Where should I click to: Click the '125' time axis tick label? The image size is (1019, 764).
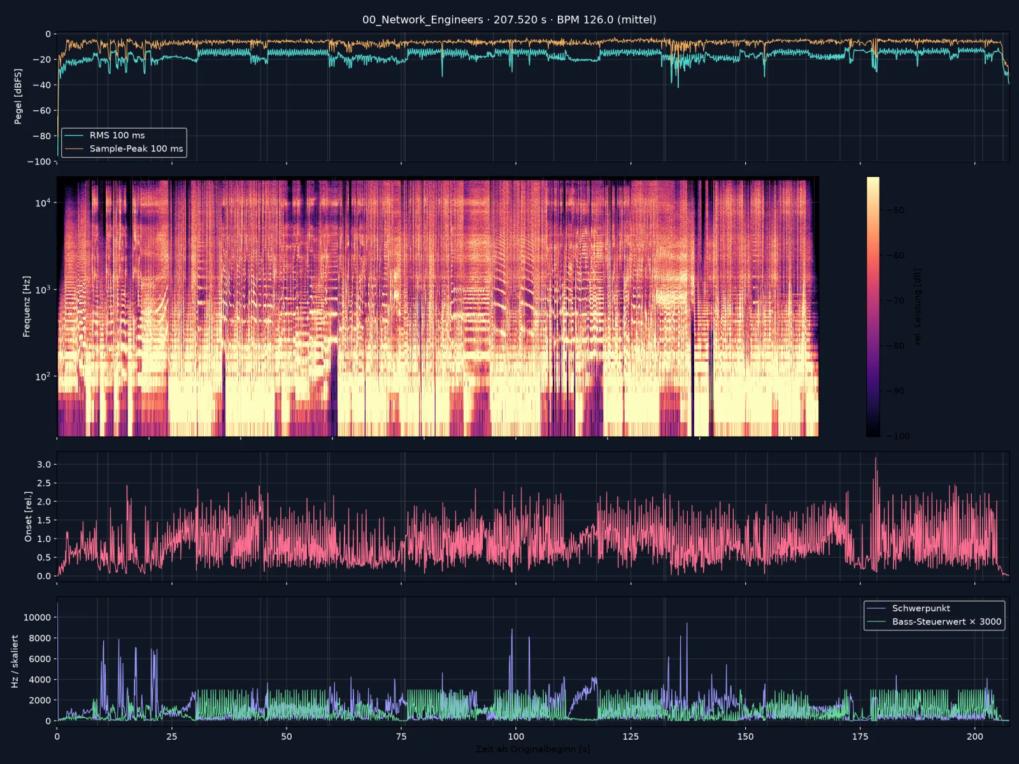tap(631, 737)
